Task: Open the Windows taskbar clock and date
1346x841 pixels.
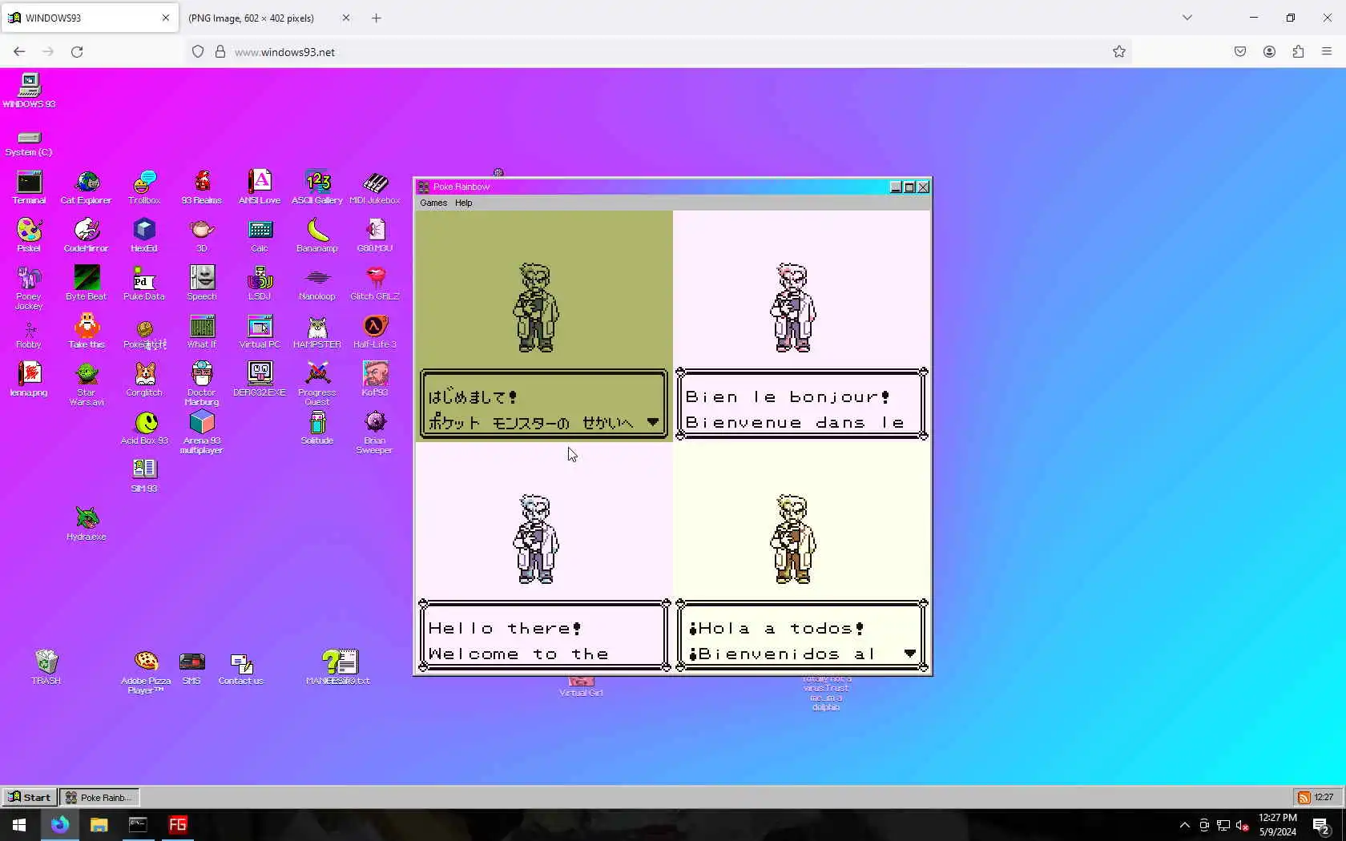Action: pos(1277,825)
